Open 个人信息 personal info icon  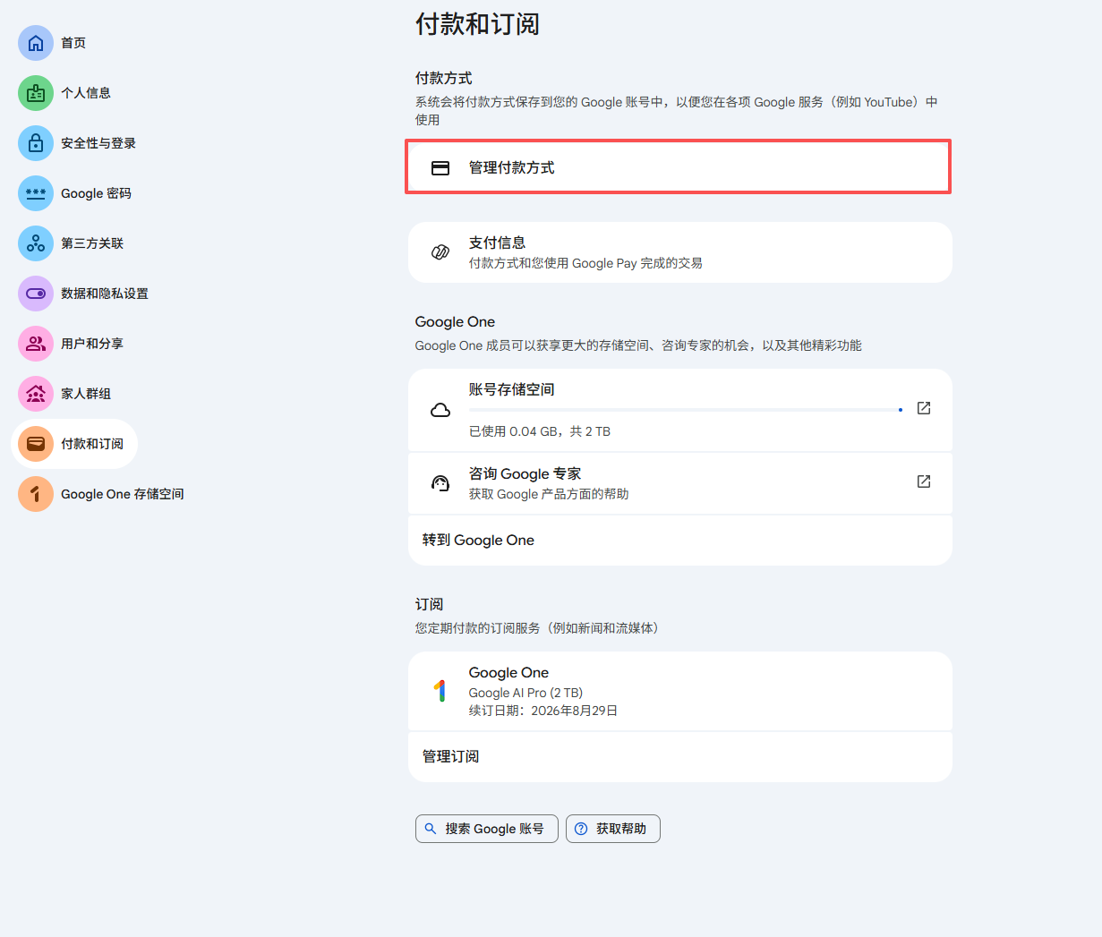[x=36, y=93]
